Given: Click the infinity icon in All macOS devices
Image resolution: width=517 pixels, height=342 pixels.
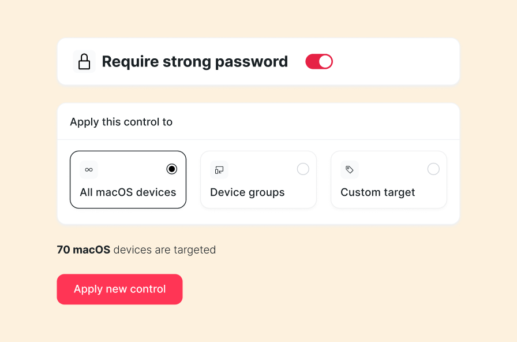Looking at the screenshot, I should [89, 170].
